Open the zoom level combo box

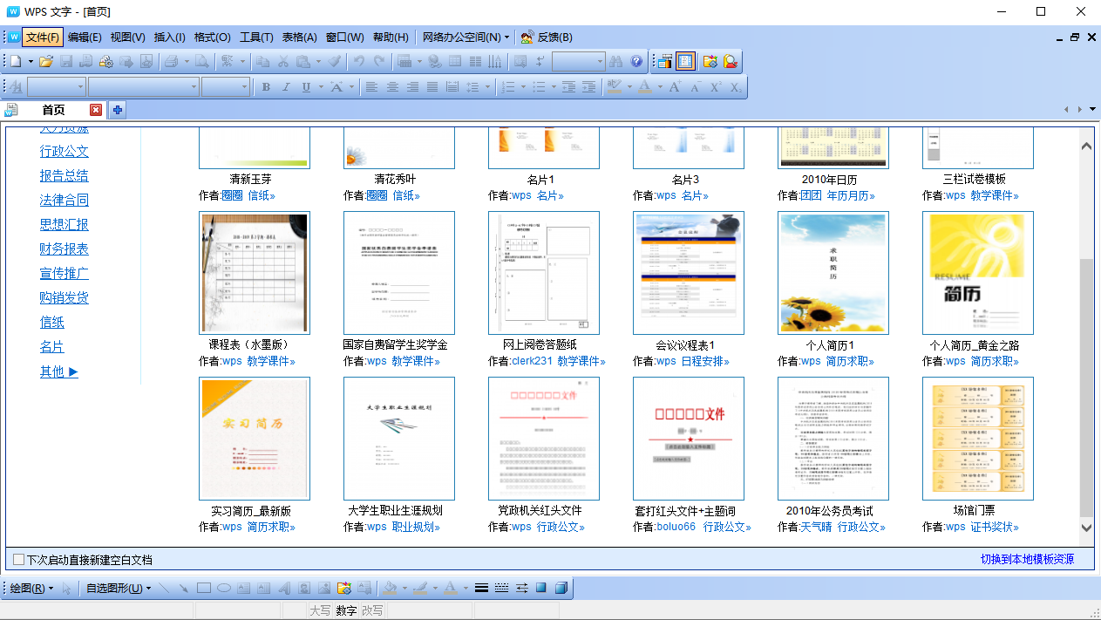pyautogui.click(x=578, y=61)
